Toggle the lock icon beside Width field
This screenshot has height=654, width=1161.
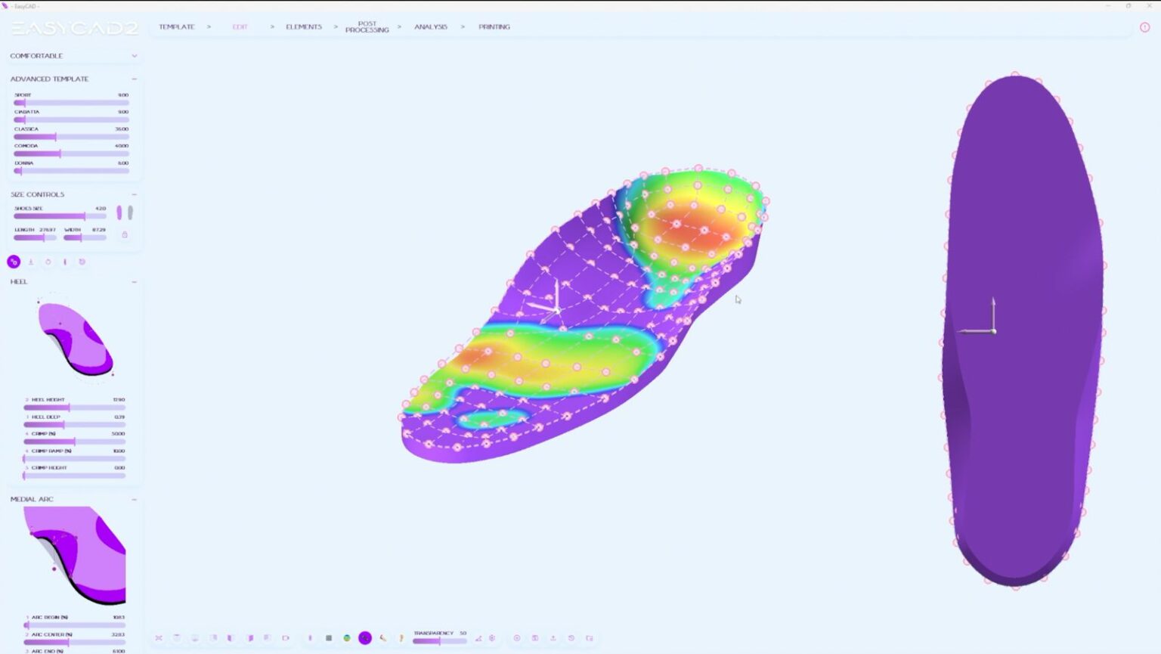125,235
